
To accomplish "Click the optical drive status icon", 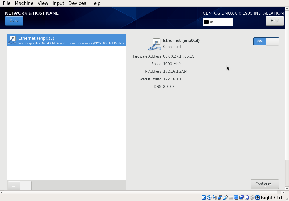I will 209,197.
